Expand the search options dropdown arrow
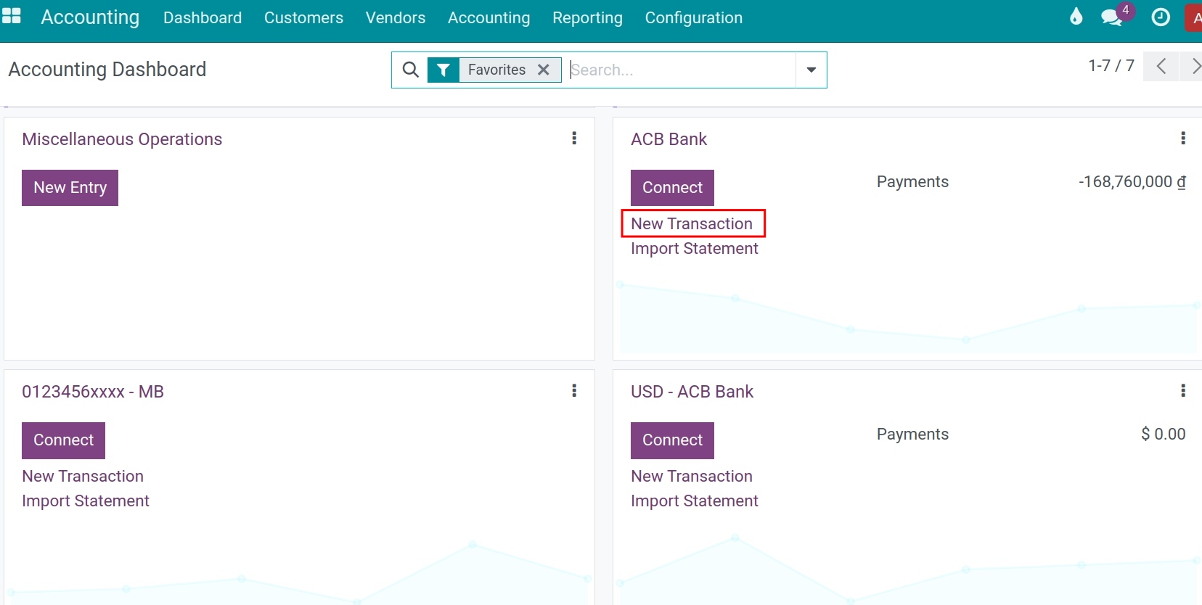1202x605 pixels. [x=811, y=70]
